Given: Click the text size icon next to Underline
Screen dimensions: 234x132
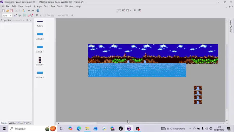Looking at the screenshot, I should pyautogui.click(x=48, y=15).
